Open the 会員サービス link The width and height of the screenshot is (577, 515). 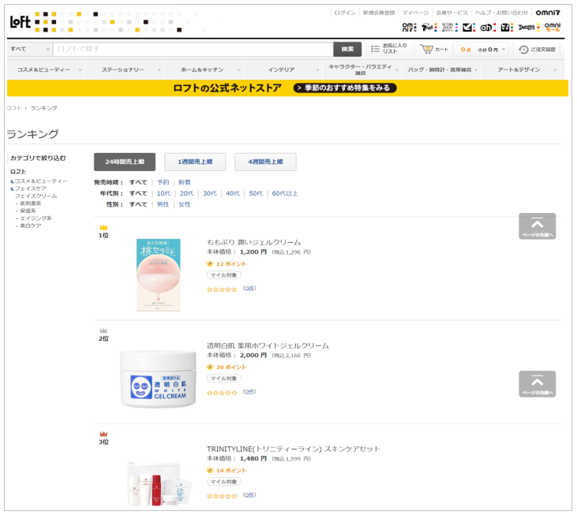point(451,13)
